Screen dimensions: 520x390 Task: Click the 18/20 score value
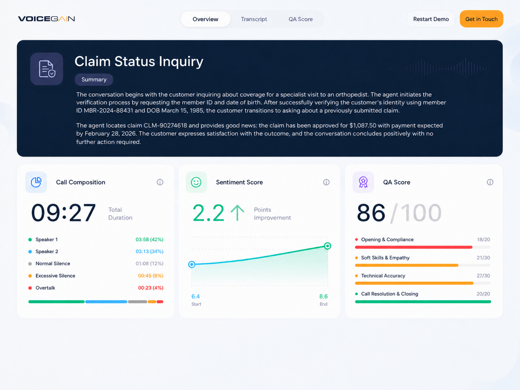point(483,240)
